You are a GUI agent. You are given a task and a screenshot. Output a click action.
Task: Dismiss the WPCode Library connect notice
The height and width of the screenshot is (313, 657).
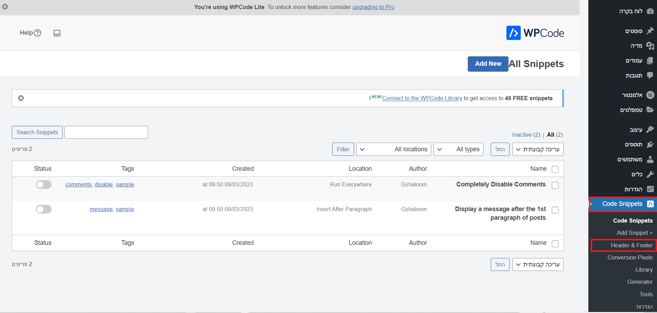pyautogui.click(x=21, y=98)
